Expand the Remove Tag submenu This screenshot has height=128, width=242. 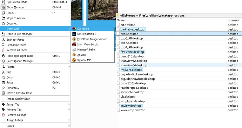(x=69, y=110)
